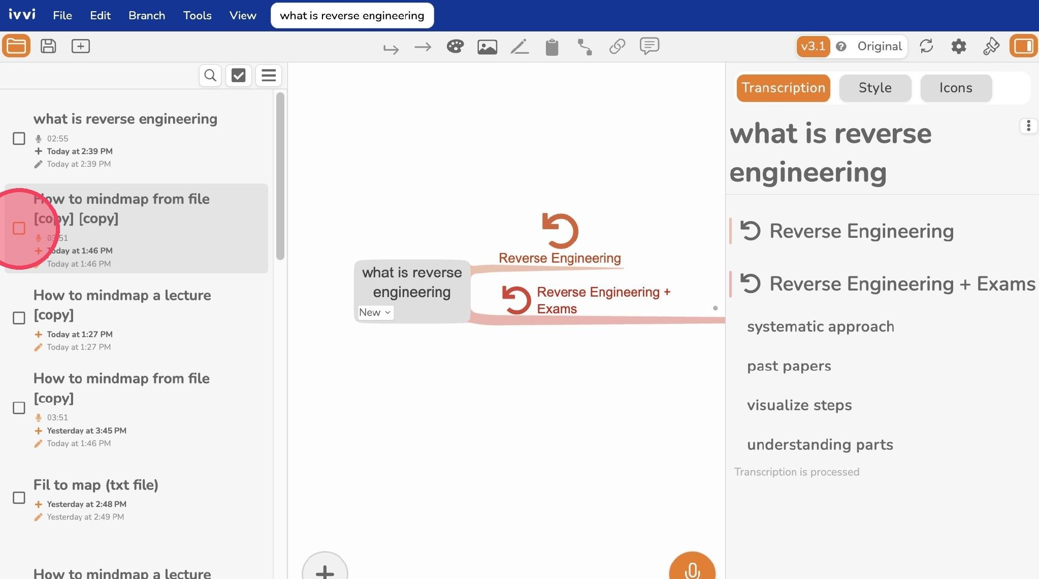Click the 'Original' label button

[880, 47]
